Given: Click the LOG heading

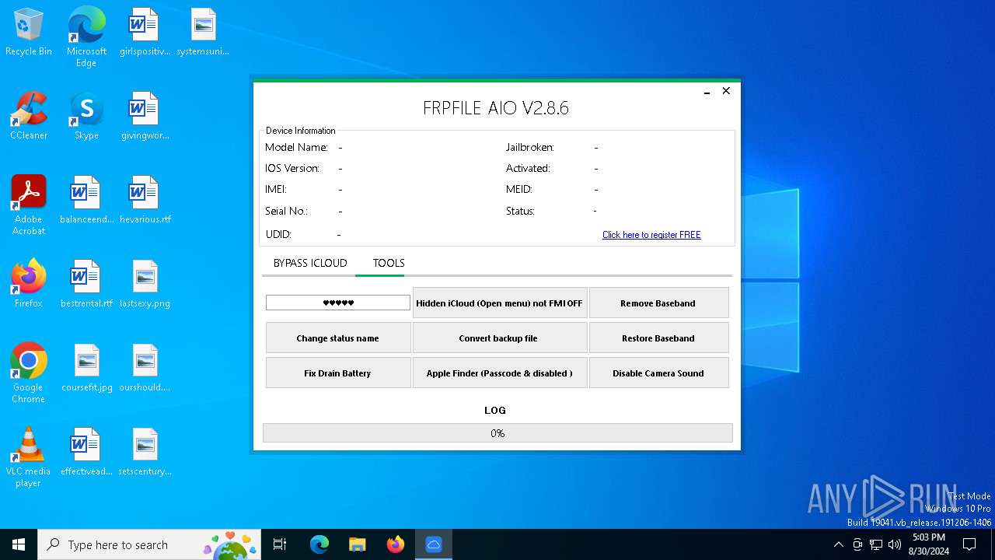Looking at the screenshot, I should (495, 410).
